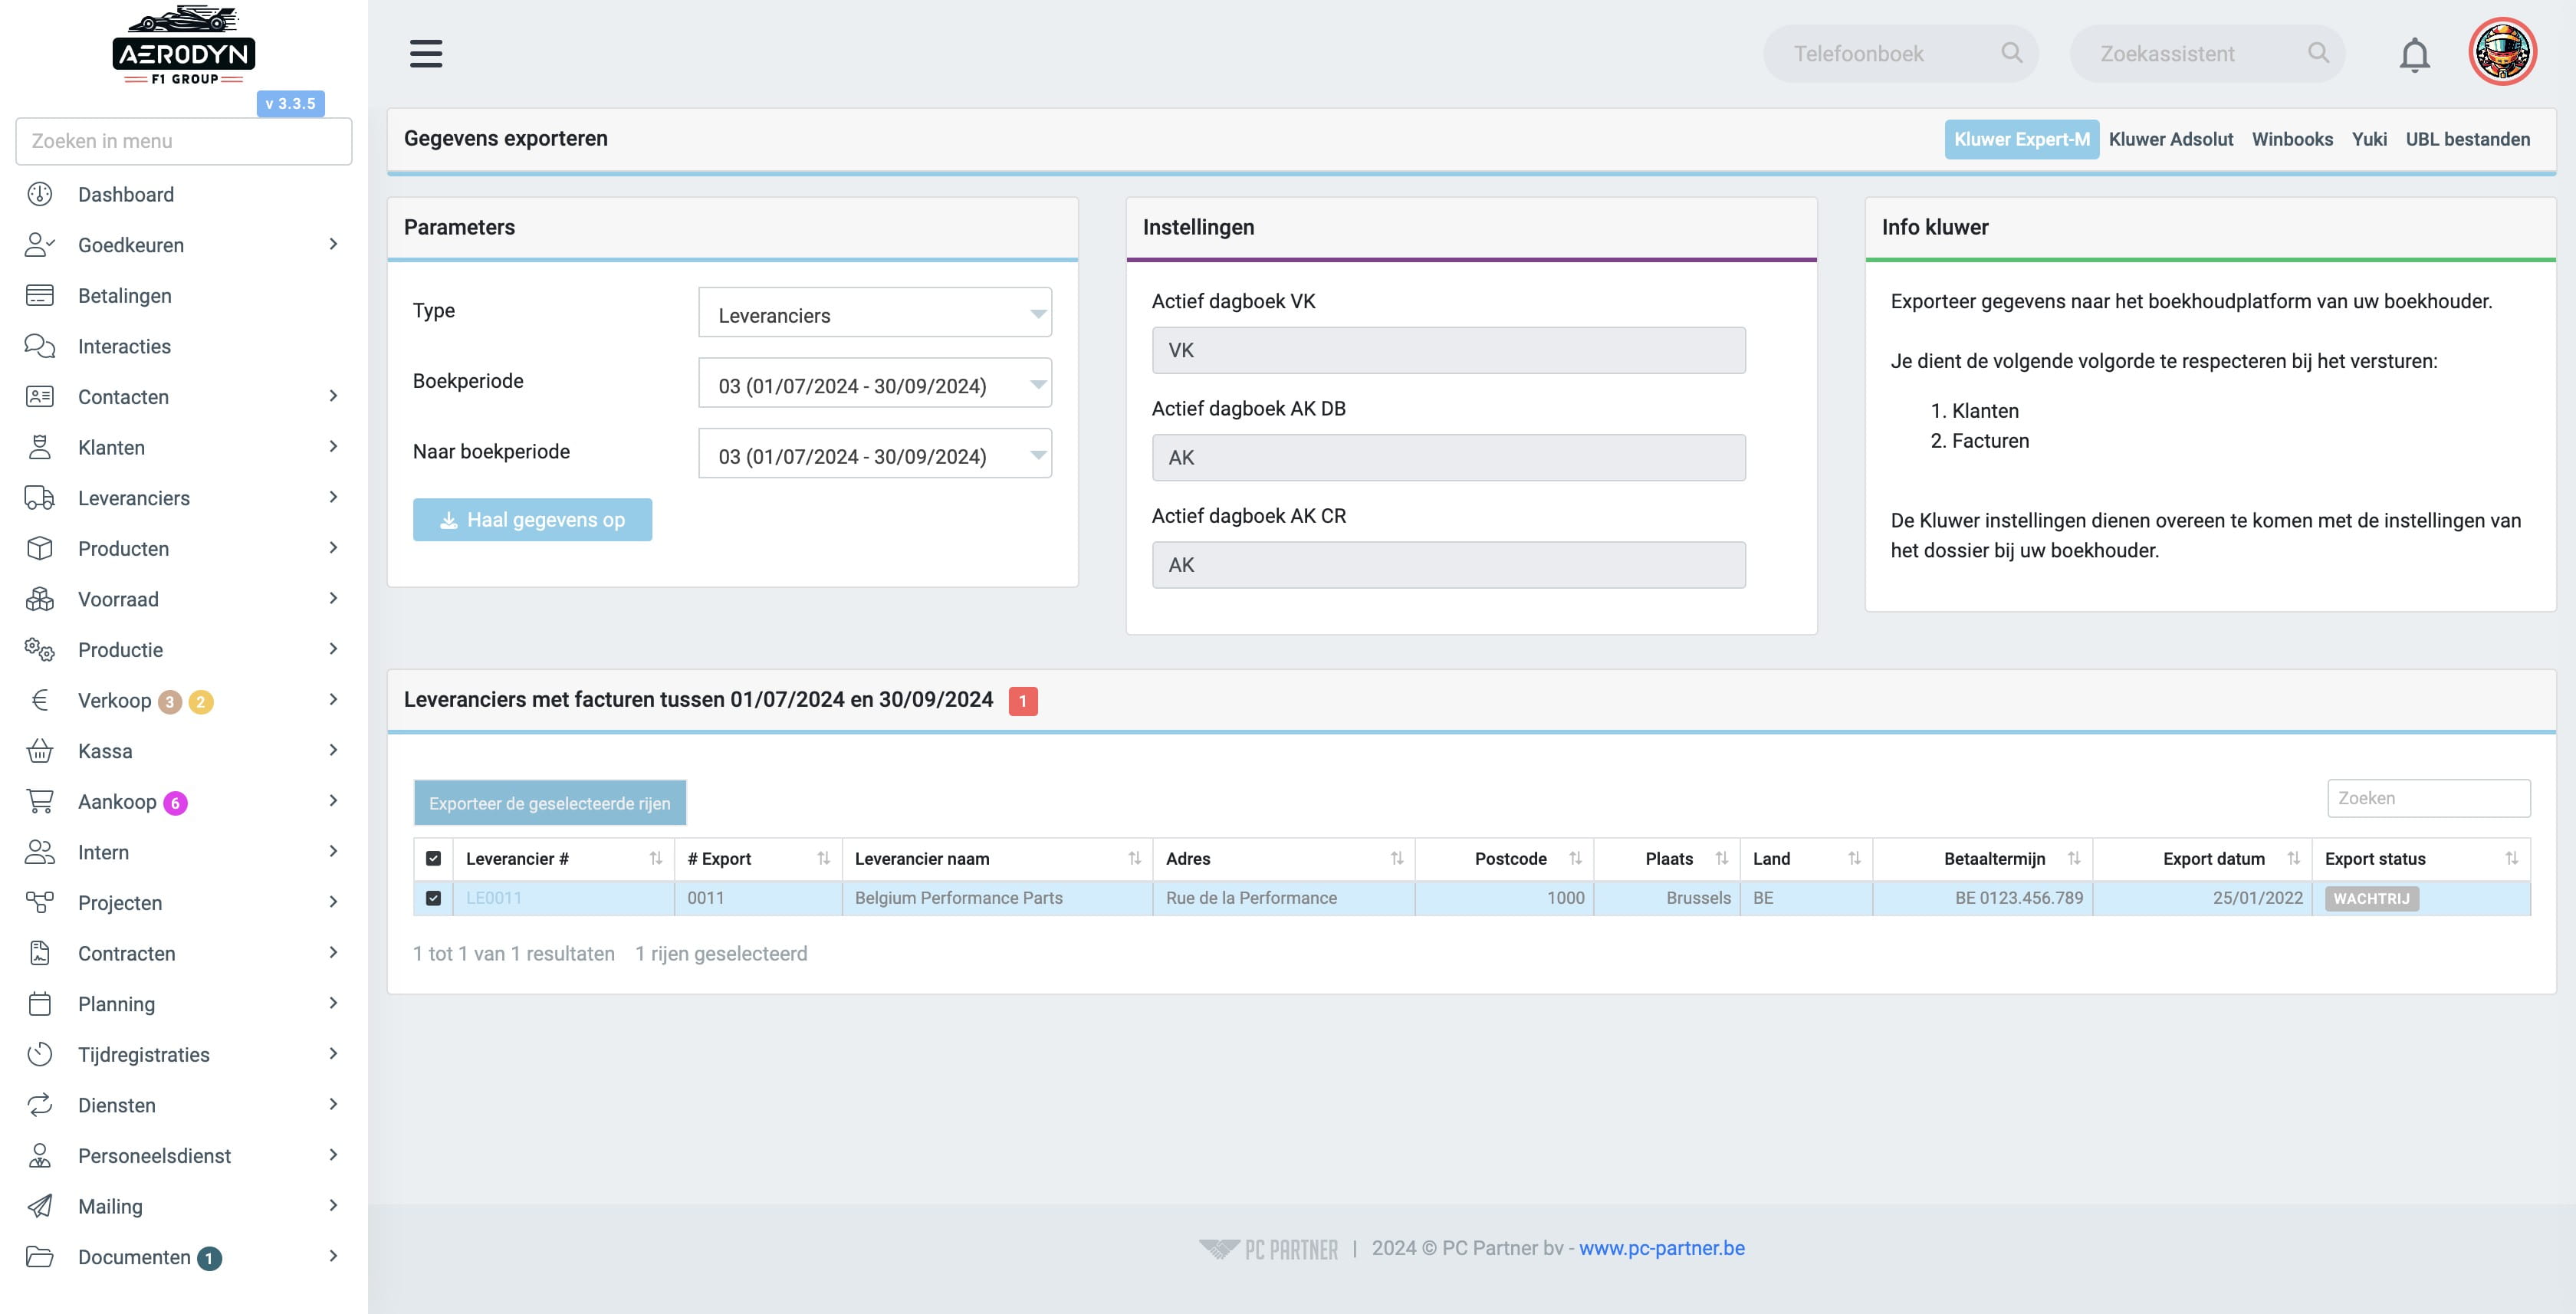The height and width of the screenshot is (1314, 2576).
Task: Focus the table Zoeken search field
Action: (x=2428, y=798)
